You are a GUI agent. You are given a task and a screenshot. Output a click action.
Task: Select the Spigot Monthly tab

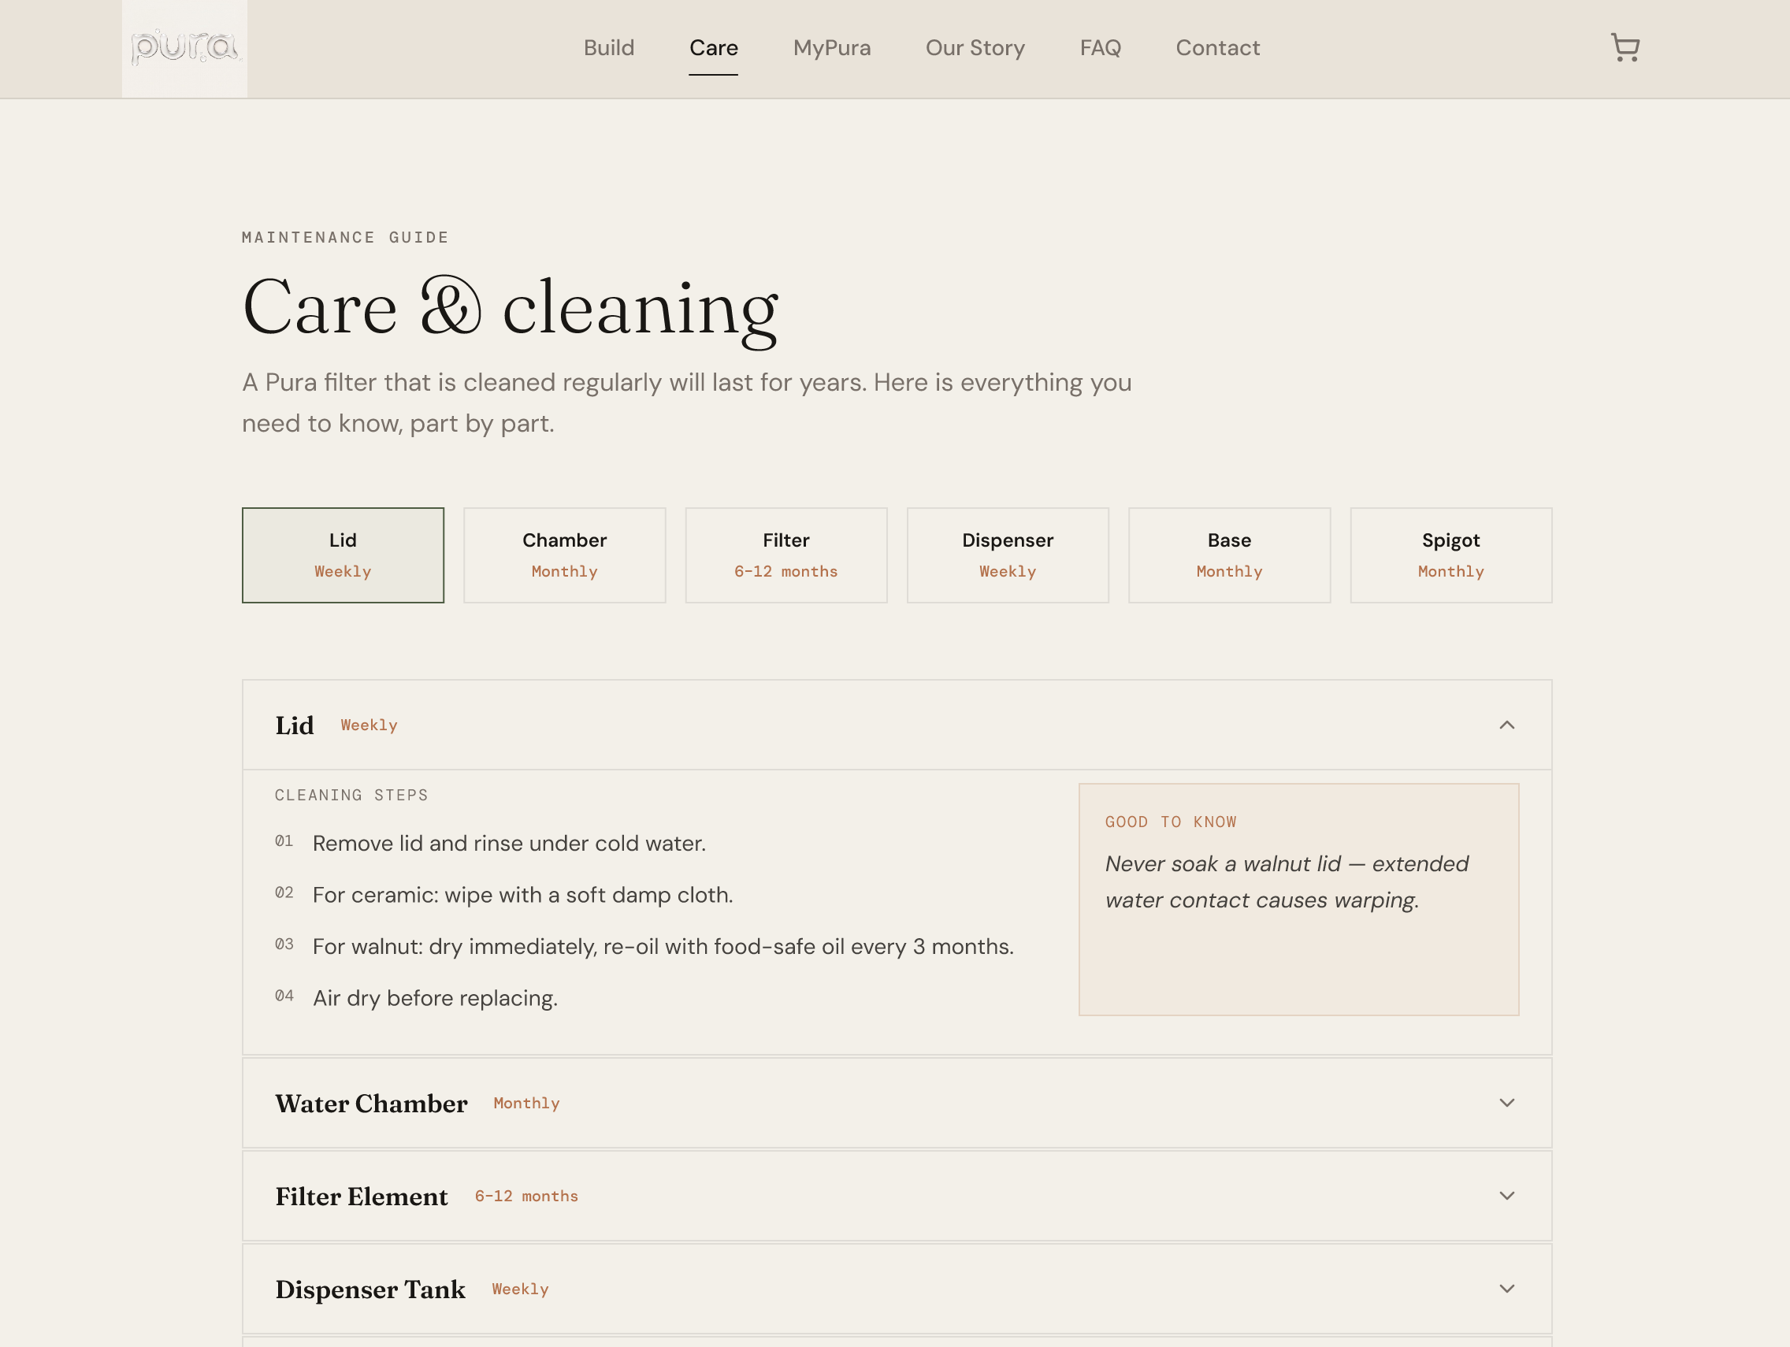coord(1451,555)
